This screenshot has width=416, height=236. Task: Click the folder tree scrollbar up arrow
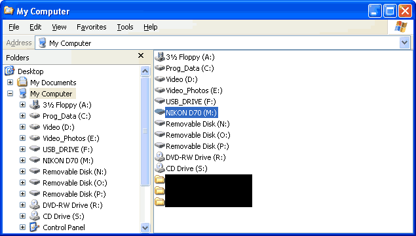[145, 71]
